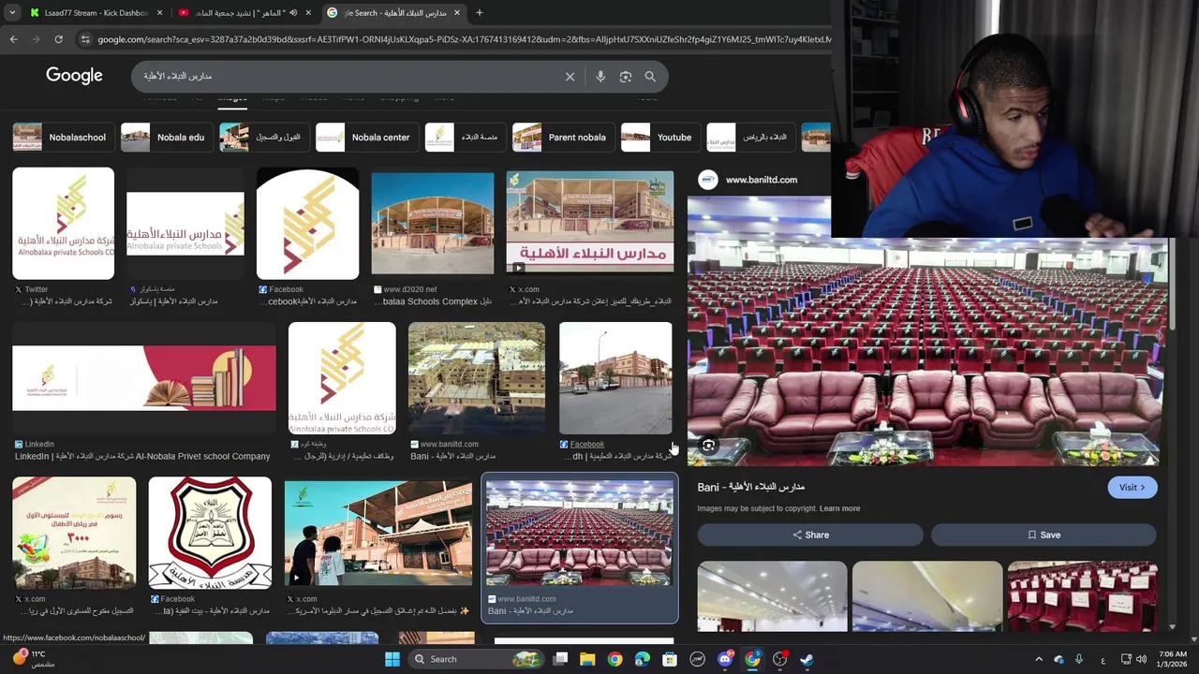Open x.com kindergarten fees 3000 poster image

[74, 533]
